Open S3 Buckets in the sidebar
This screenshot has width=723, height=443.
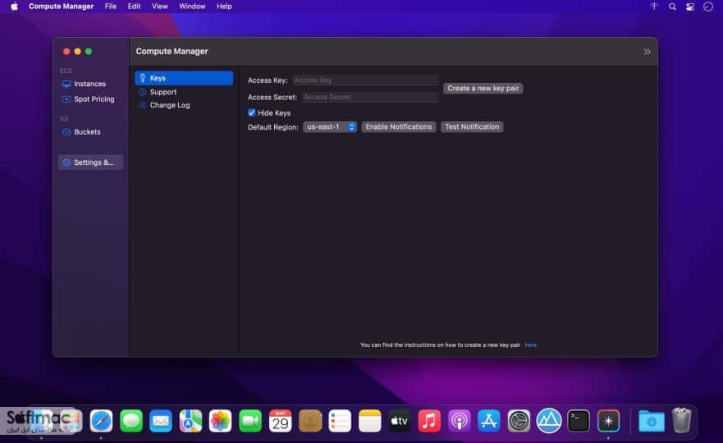click(81, 132)
